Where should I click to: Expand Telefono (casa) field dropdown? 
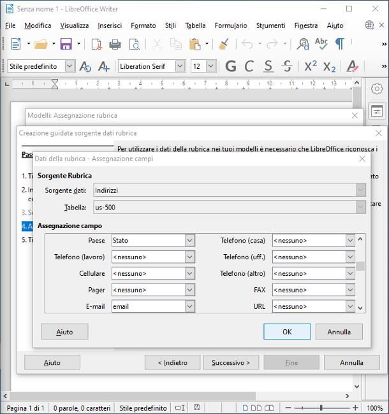click(x=350, y=241)
